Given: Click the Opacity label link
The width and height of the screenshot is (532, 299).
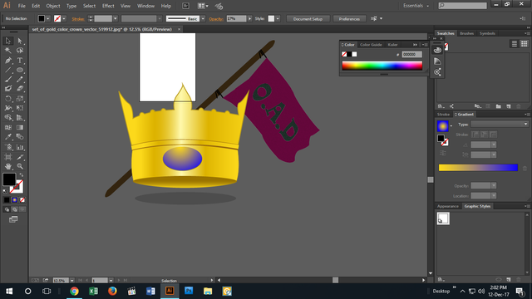Looking at the screenshot, I should [x=216, y=19].
